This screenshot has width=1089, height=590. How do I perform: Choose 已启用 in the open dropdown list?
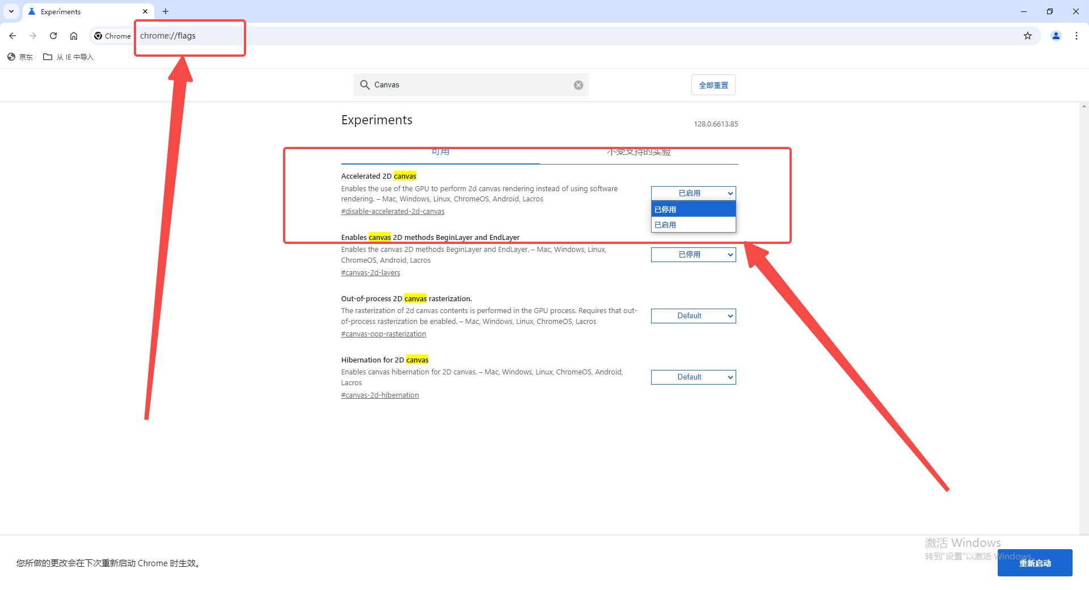693,225
